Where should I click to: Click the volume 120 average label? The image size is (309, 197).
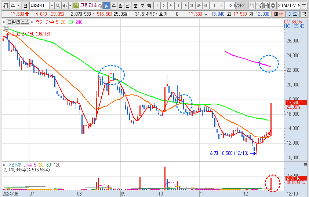(x=57, y=165)
